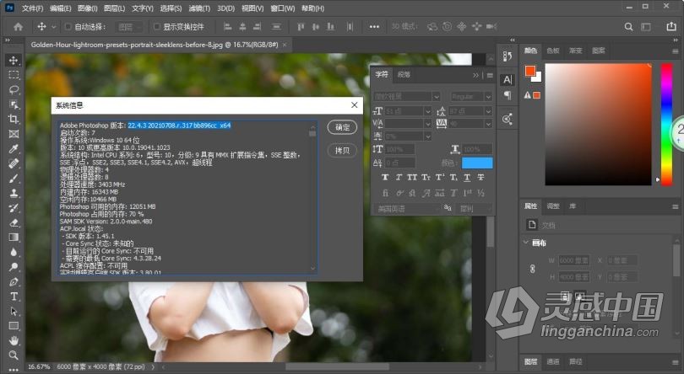Open the Character panel menu icon
684x374 pixels.
point(490,75)
